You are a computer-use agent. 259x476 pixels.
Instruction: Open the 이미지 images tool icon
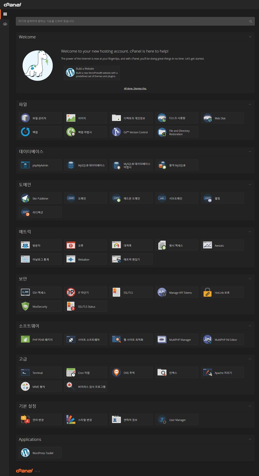[x=71, y=118]
